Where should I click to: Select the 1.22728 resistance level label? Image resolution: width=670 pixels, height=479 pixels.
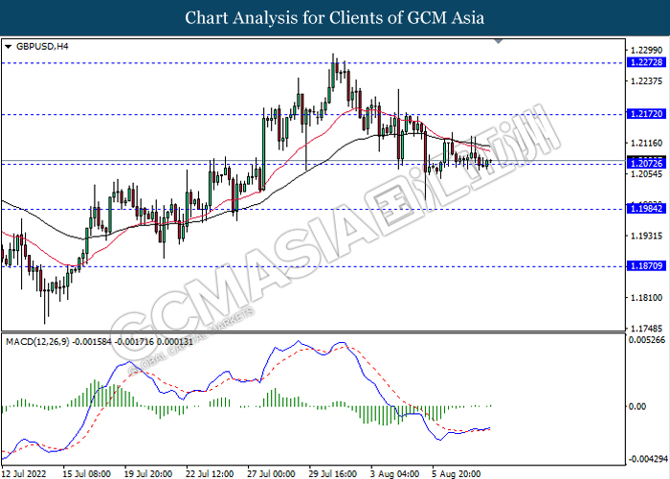(x=646, y=62)
